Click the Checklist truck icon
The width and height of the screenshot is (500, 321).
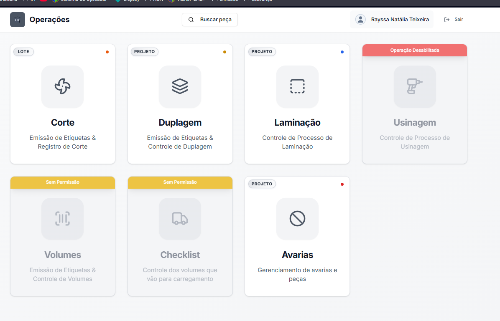pyautogui.click(x=180, y=219)
